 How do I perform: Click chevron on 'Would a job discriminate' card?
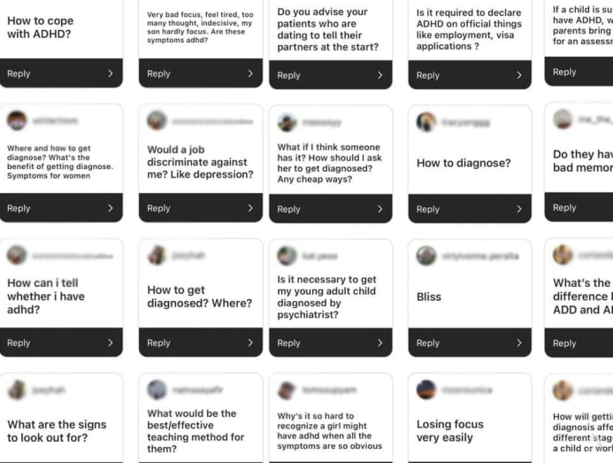250,208
